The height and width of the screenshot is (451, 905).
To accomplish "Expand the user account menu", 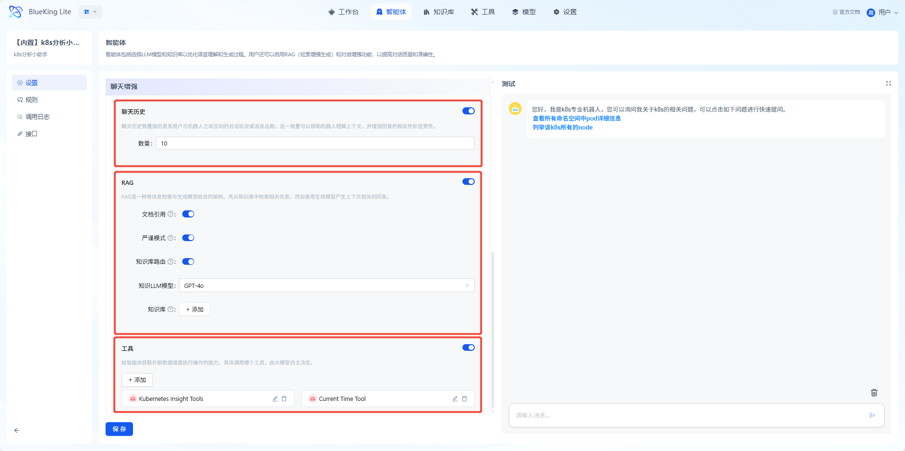I will [883, 12].
